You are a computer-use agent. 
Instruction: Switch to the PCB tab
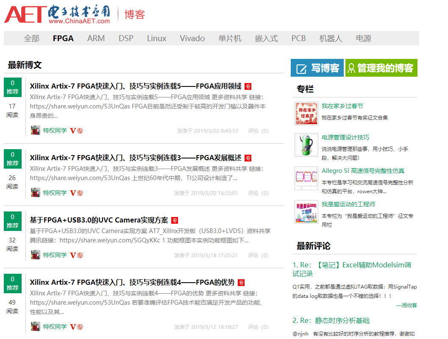(298, 38)
